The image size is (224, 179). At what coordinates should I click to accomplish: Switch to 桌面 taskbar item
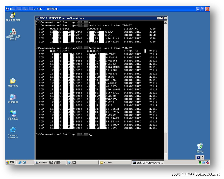(x=83, y=163)
